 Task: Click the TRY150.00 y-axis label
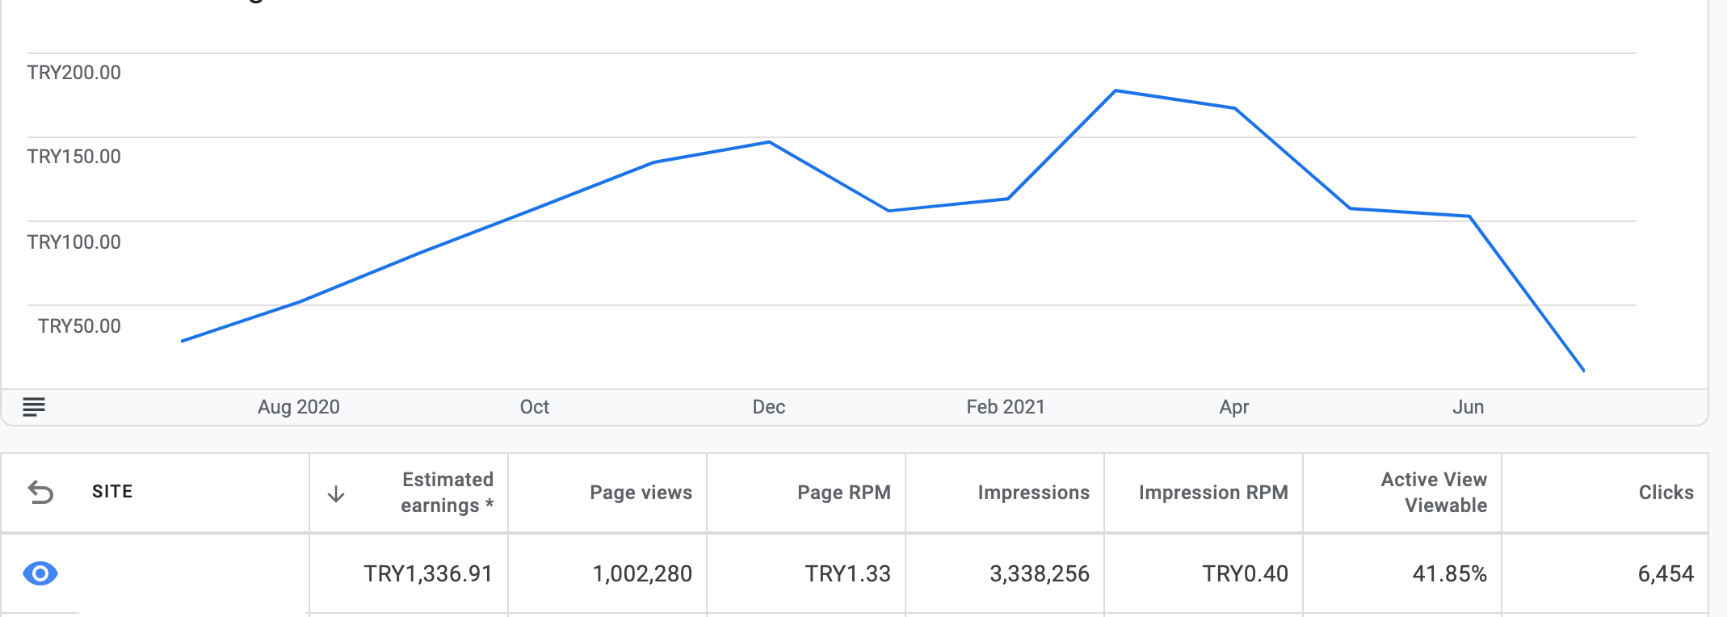tap(74, 157)
